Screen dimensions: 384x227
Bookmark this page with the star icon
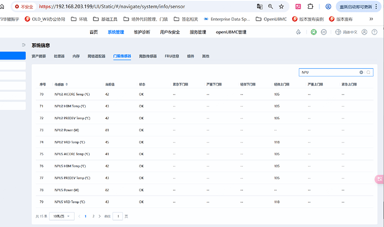[282, 7]
